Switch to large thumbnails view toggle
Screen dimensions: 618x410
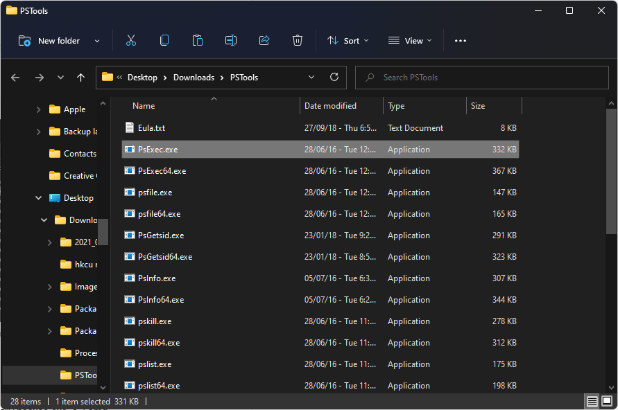[x=606, y=402]
